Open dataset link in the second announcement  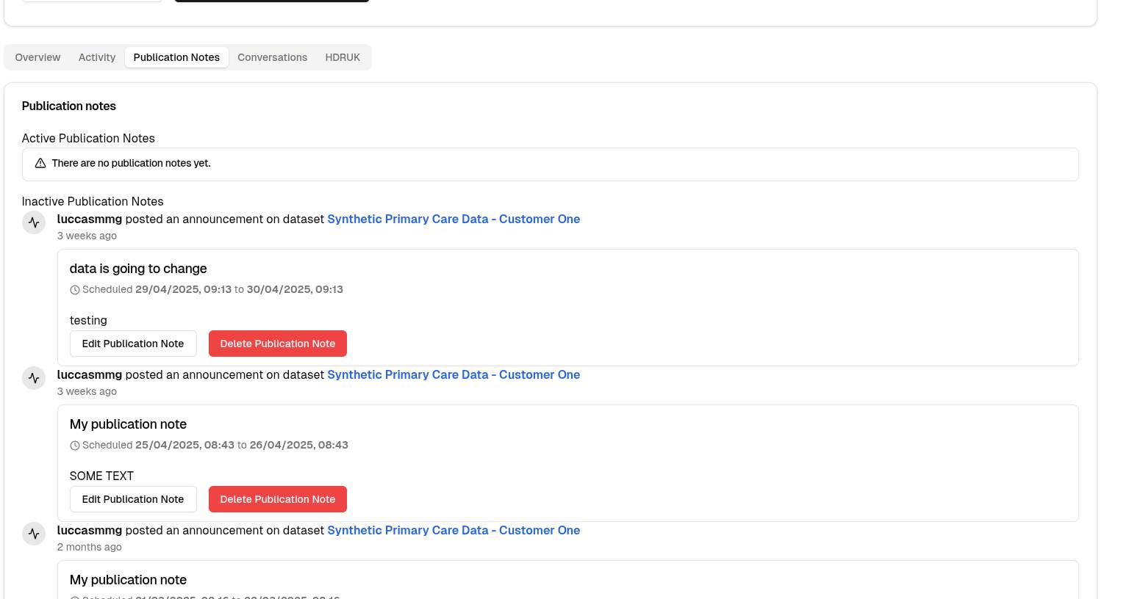point(454,375)
